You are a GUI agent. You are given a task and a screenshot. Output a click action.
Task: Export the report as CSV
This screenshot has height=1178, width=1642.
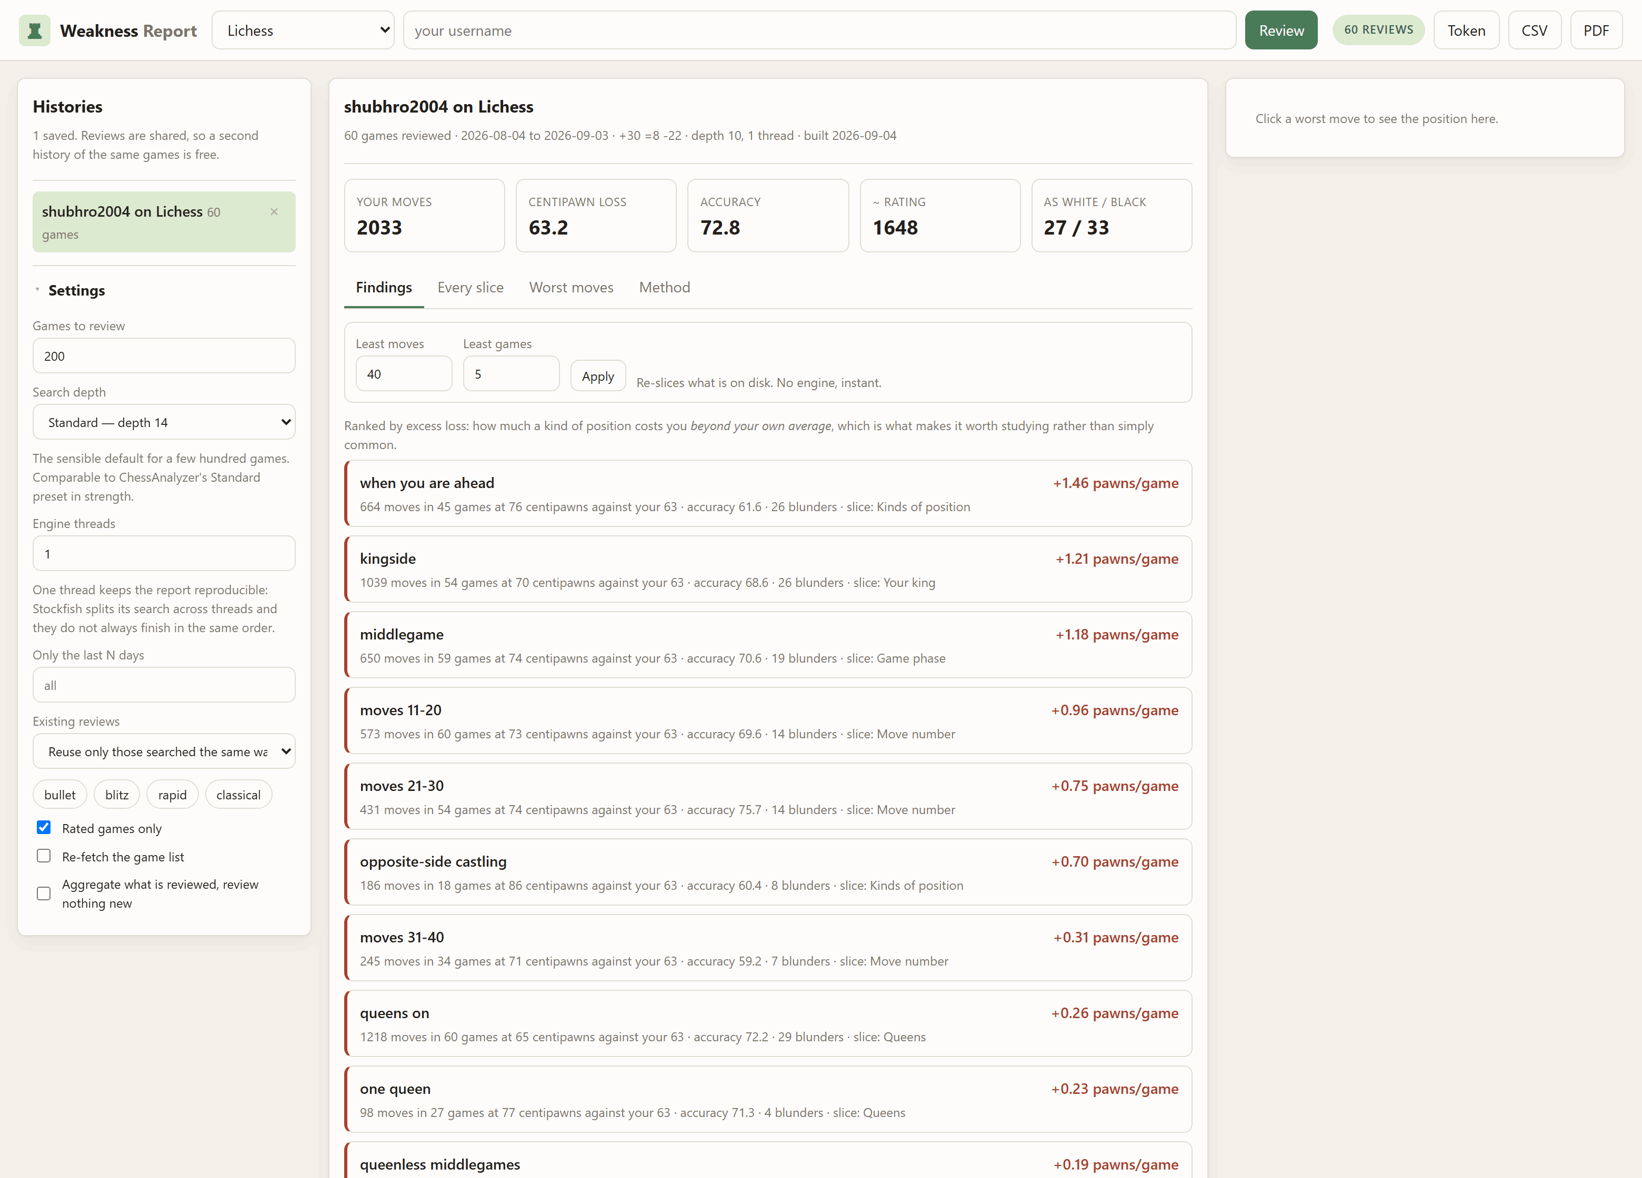click(1534, 31)
